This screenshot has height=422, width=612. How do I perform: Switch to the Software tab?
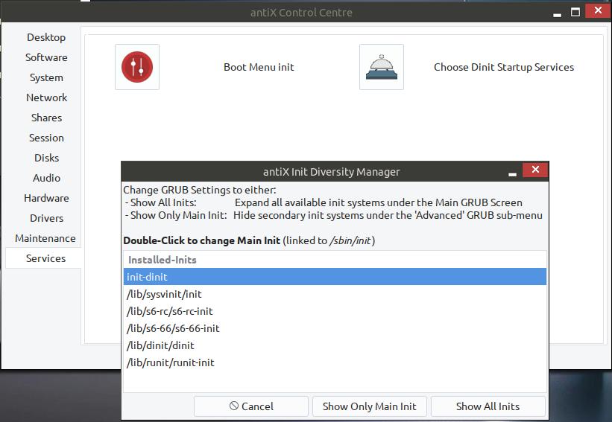(46, 57)
